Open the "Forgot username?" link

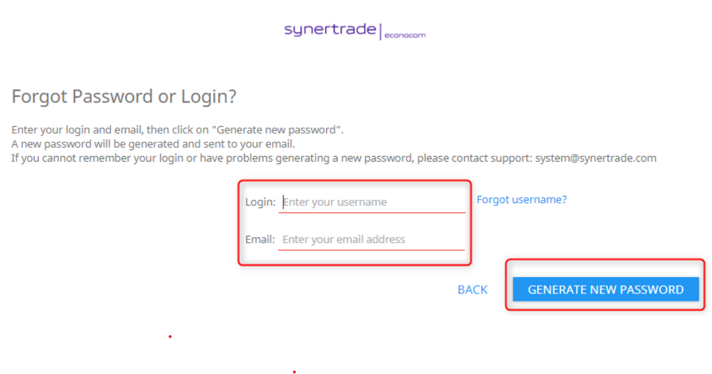(x=521, y=199)
